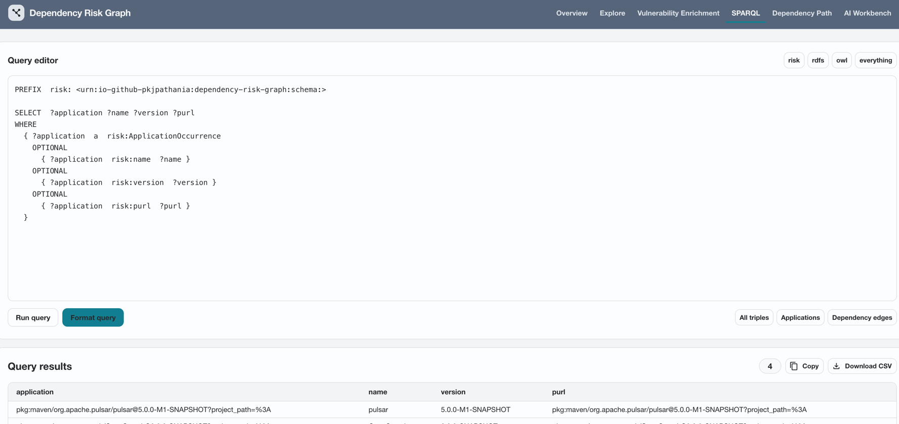Switch to the Explore tab
Viewport: 899px width, 424px height.
click(612, 13)
